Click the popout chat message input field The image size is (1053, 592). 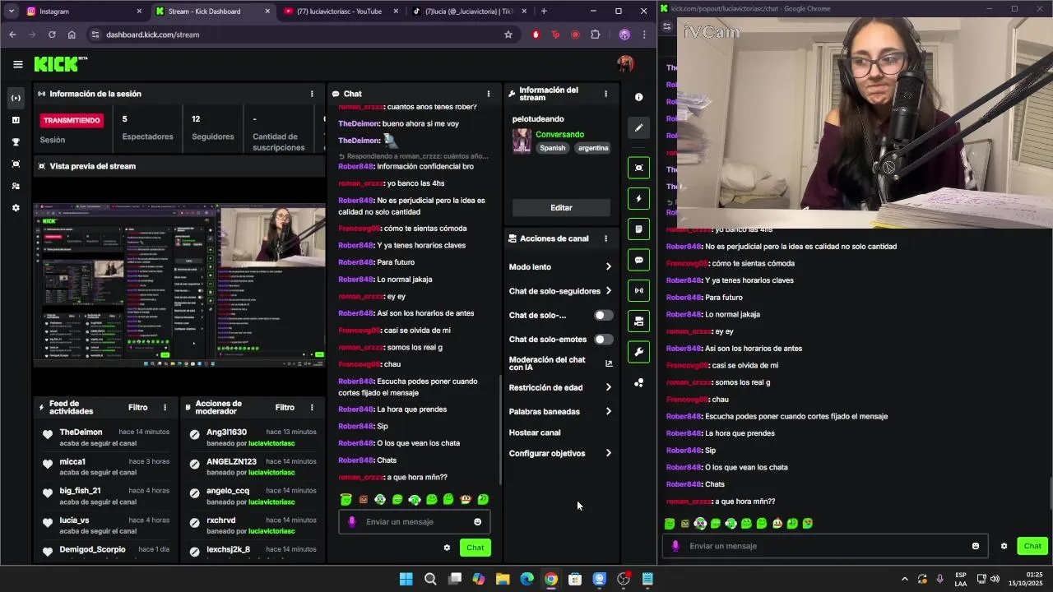coord(823,546)
